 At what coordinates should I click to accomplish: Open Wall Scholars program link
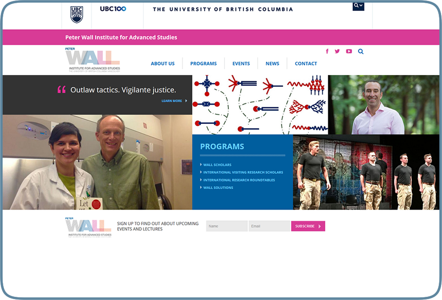click(217, 165)
